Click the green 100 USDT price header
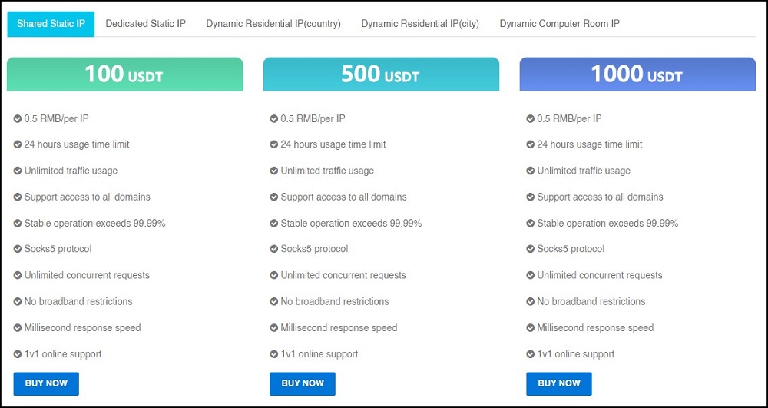Image resolution: width=768 pixels, height=408 pixels. coord(125,75)
